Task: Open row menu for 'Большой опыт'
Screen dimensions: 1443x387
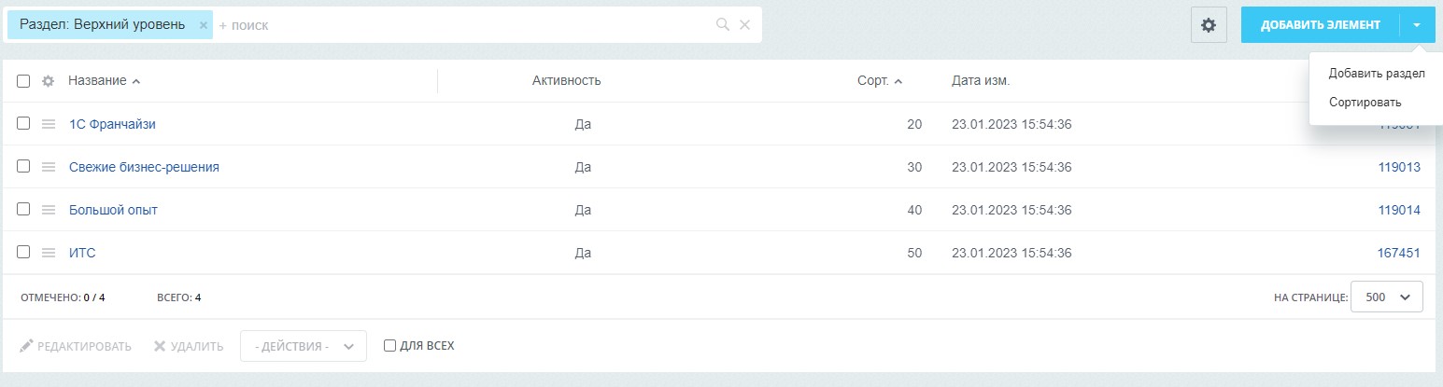Action: [49, 210]
